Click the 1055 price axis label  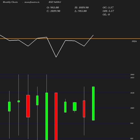pos(132,78)
